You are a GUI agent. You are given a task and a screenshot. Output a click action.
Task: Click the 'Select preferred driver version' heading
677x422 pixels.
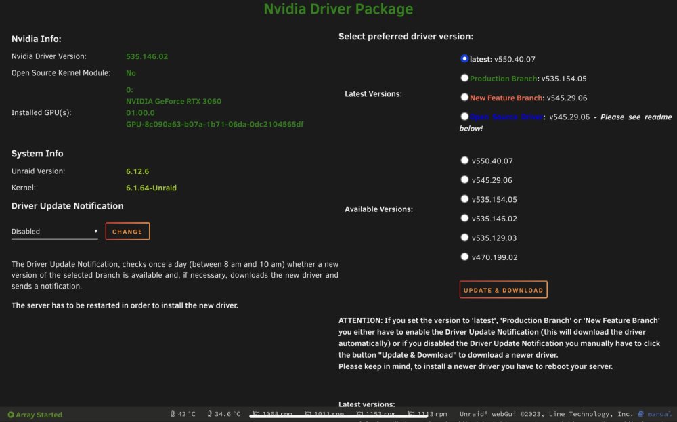coord(406,37)
